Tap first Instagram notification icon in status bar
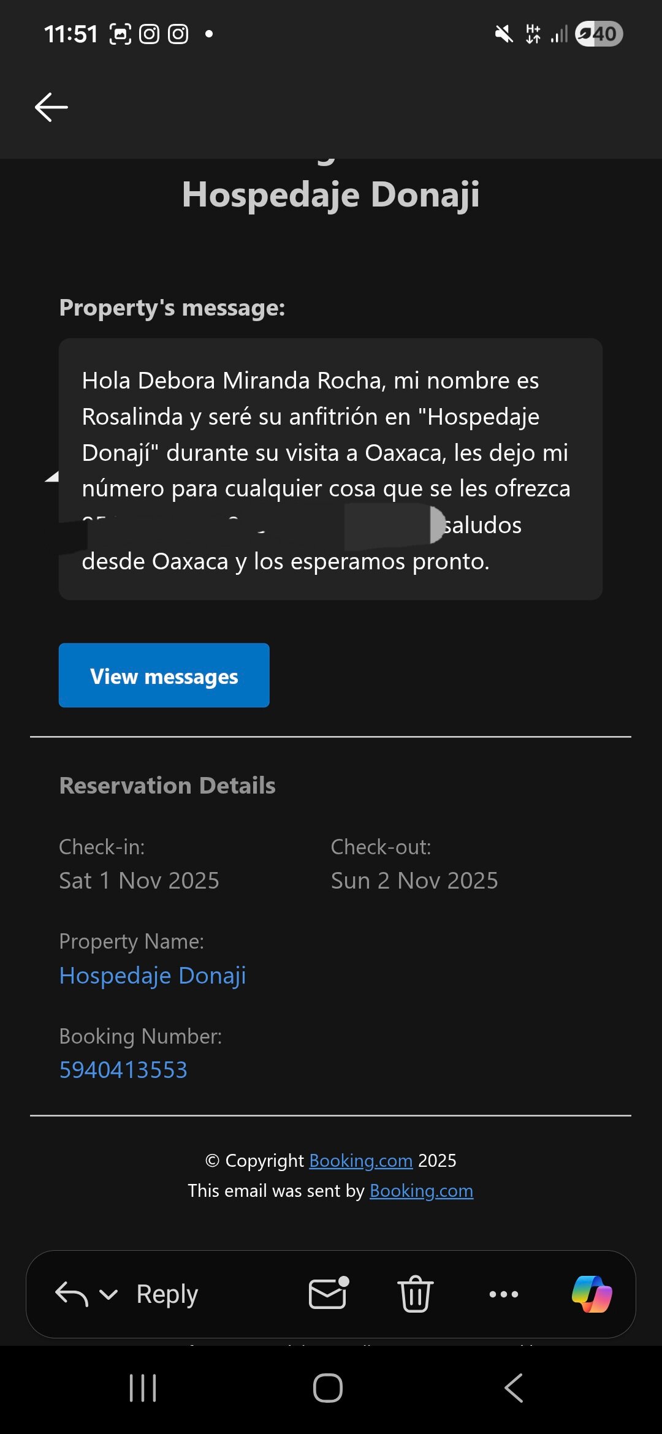This screenshot has height=1434, width=662. click(x=150, y=34)
